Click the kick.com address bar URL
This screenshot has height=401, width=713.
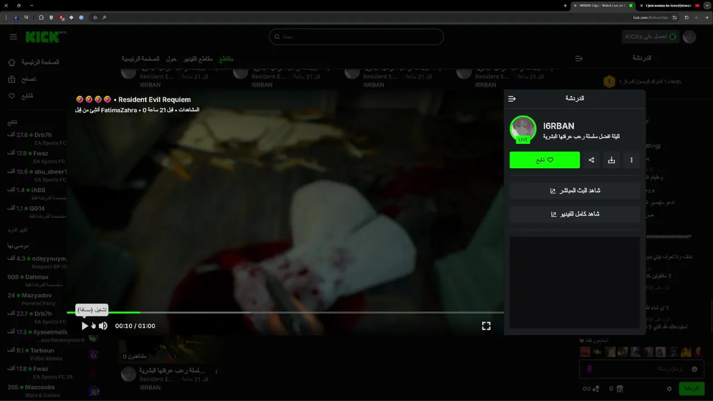coord(651,17)
